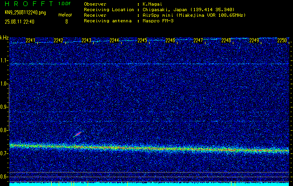Click the HROFFT program title
Screen dimensions: 293x186
pos(29,4)
